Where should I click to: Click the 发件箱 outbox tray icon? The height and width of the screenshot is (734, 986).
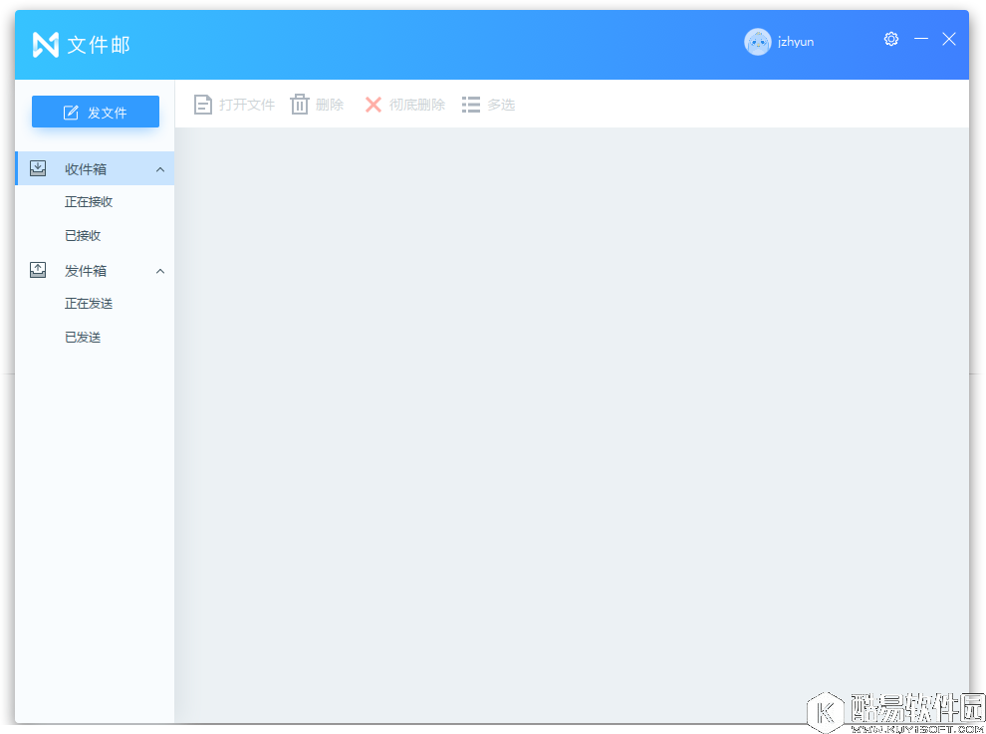(38, 270)
